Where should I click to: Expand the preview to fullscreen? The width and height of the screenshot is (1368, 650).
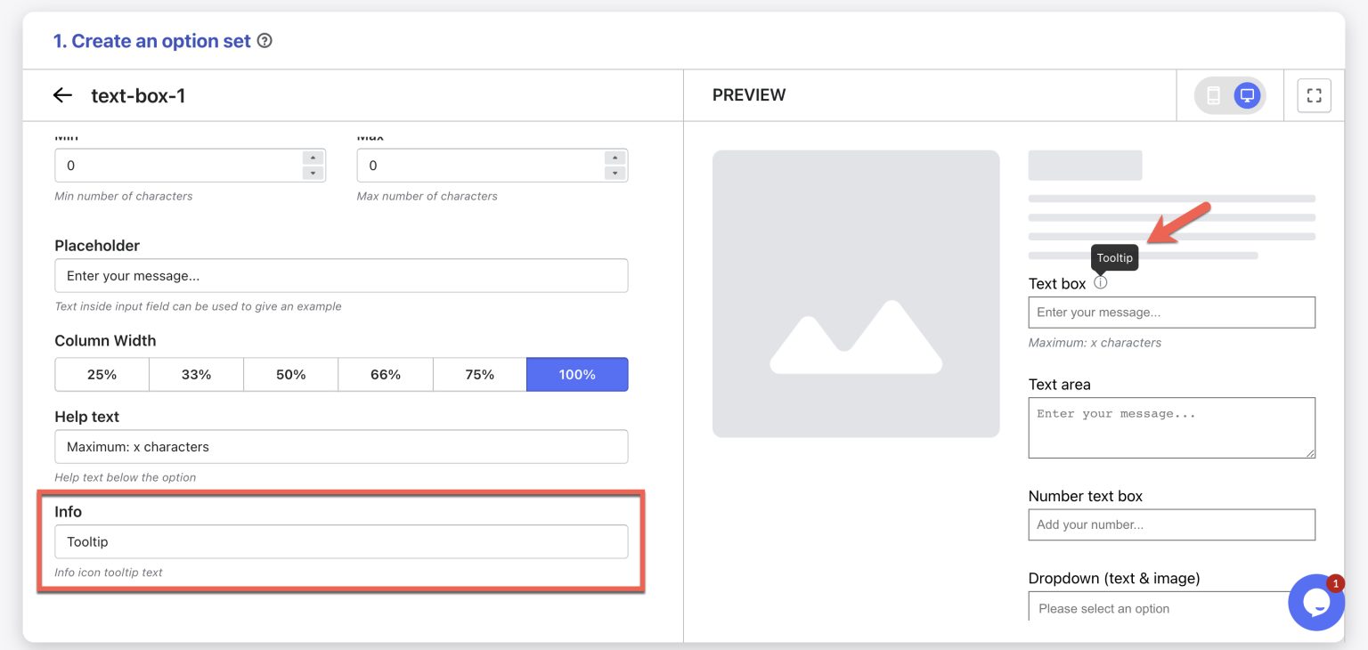tap(1314, 94)
